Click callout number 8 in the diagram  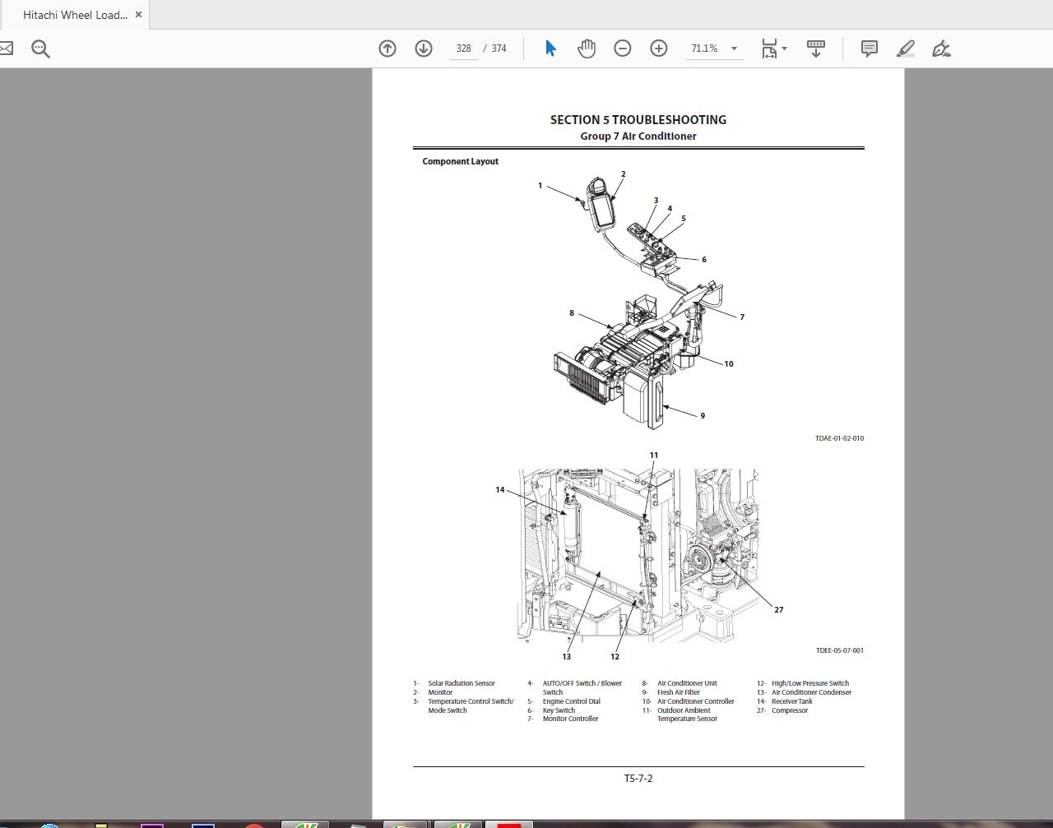(x=572, y=313)
